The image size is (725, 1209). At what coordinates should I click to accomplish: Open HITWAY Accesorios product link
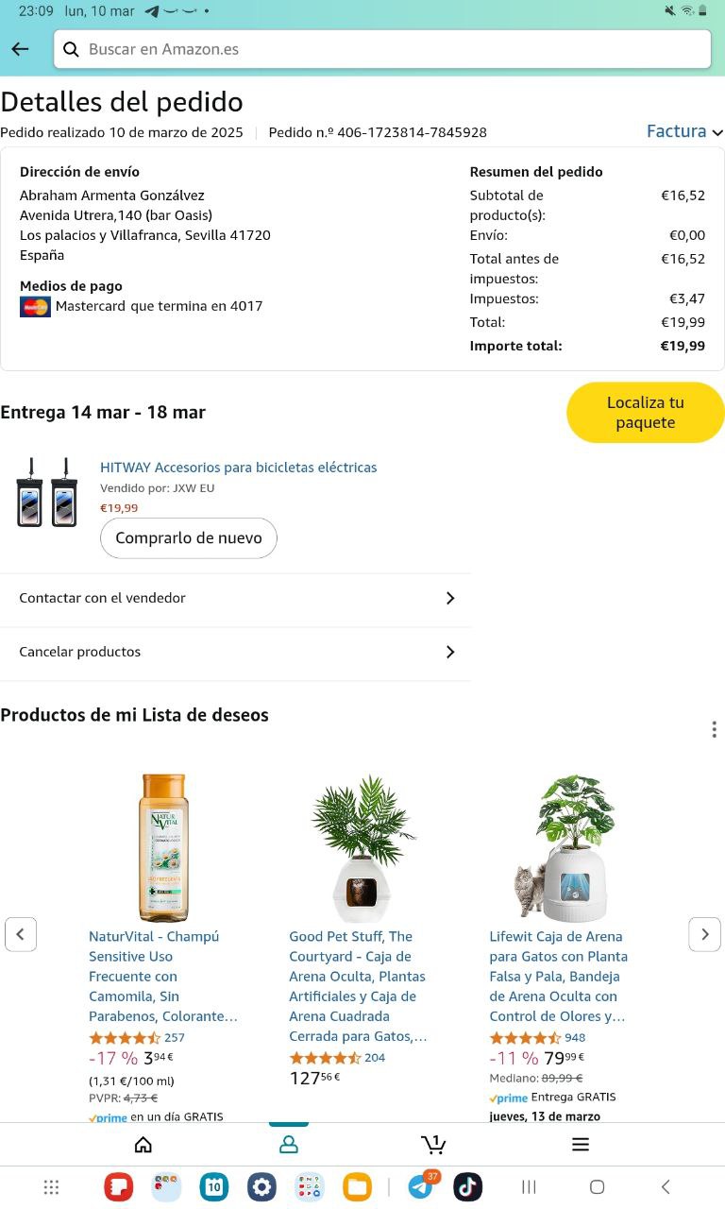(238, 468)
